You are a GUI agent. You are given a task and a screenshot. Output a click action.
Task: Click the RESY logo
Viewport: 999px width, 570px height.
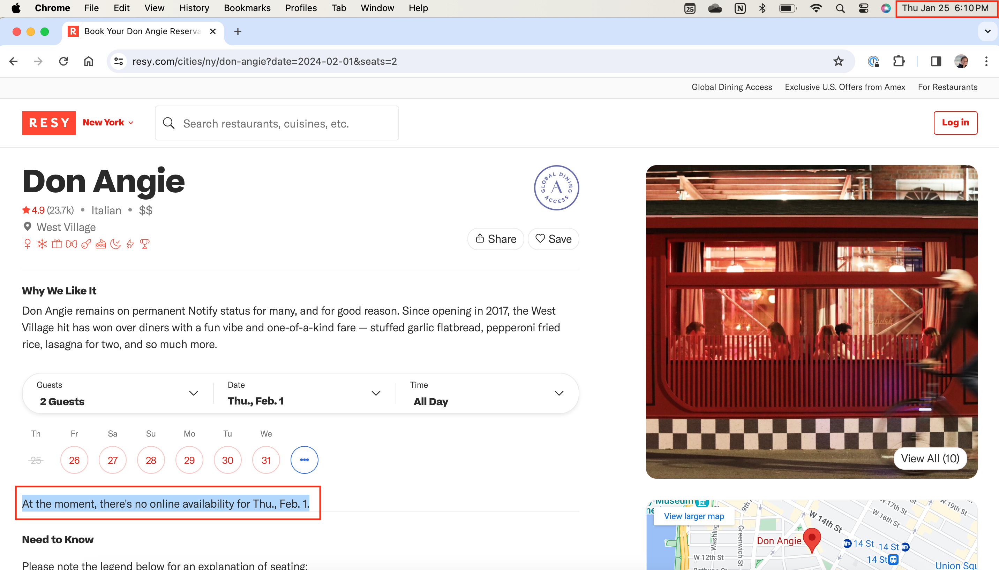pos(48,123)
